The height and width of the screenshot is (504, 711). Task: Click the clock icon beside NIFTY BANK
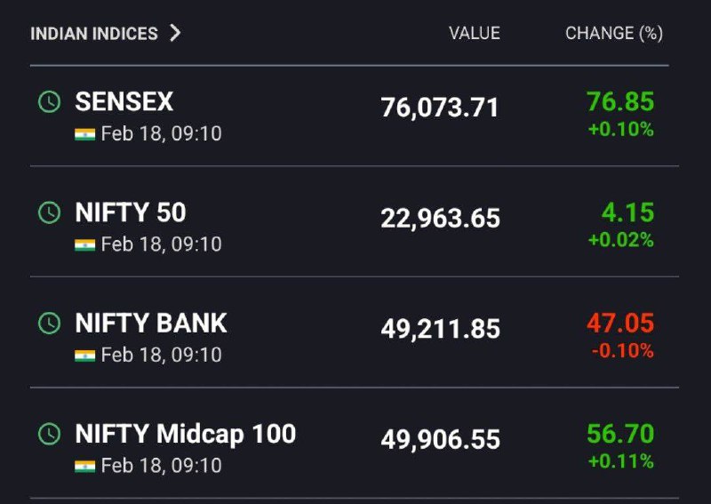tap(50, 323)
